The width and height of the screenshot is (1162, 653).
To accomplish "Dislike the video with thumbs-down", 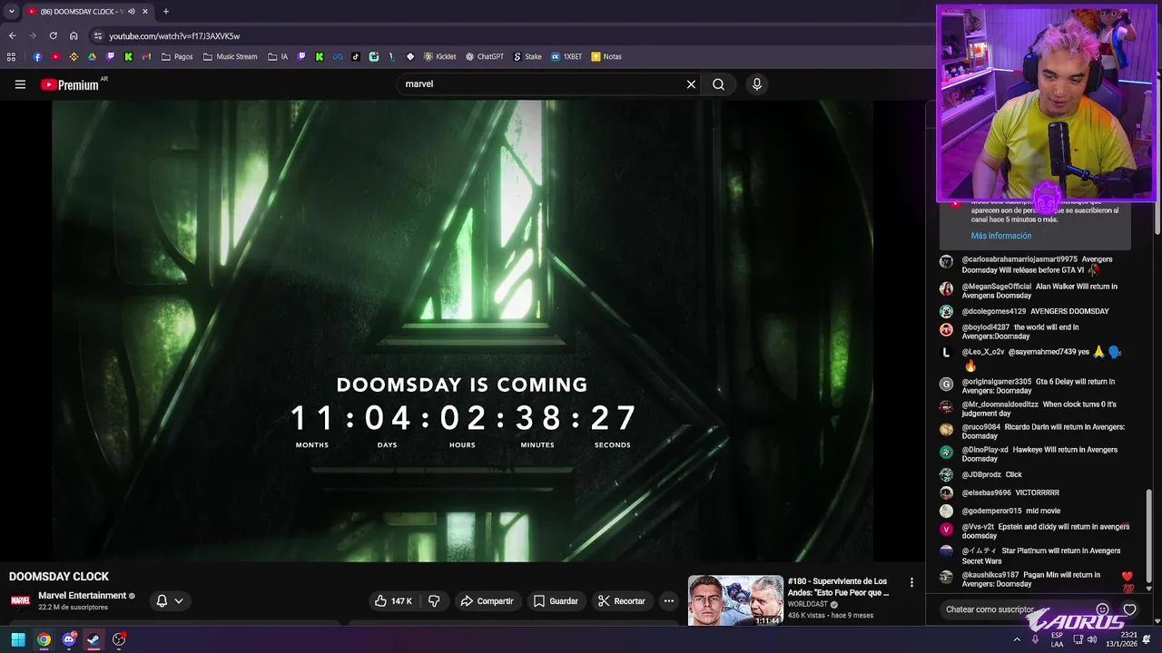I will pyautogui.click(x=434, y=601).
